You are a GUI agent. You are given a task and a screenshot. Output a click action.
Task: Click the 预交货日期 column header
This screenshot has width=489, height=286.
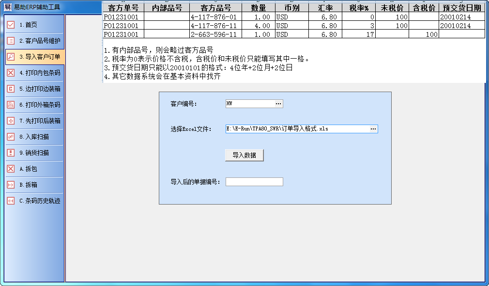pos(462,8)
